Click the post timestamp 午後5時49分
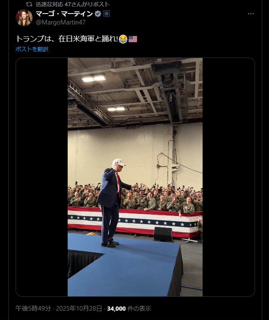This screenshot has width=269, height=320. (33, 309)
